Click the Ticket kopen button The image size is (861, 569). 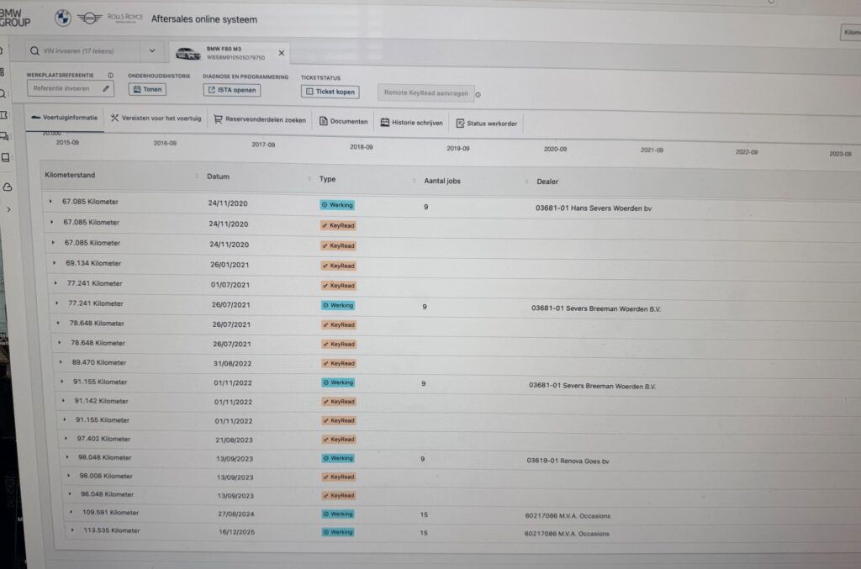coord(329,92)
